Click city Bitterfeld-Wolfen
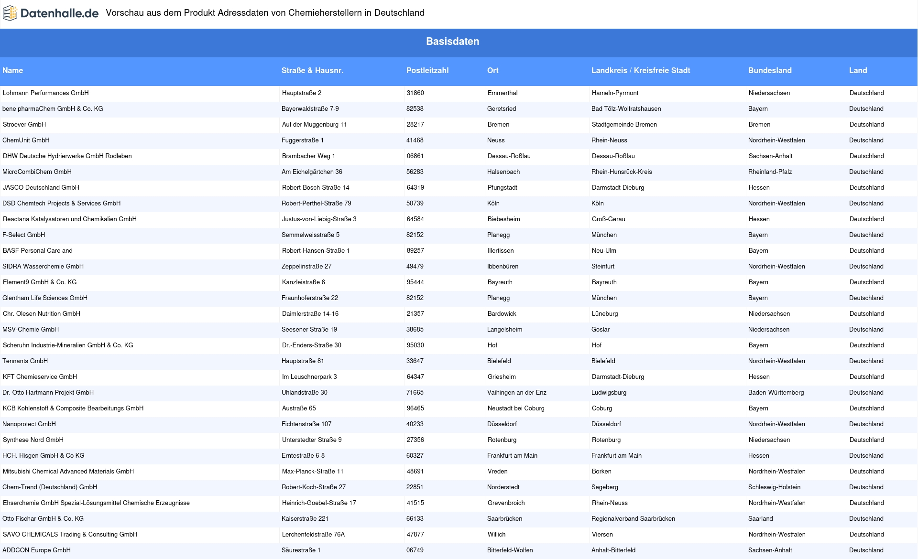Screen dimensions: 918x559 click(510, 550)
